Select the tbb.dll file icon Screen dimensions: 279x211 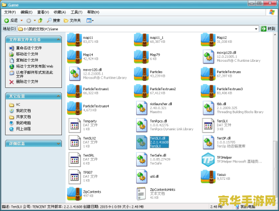pos(208,108)
